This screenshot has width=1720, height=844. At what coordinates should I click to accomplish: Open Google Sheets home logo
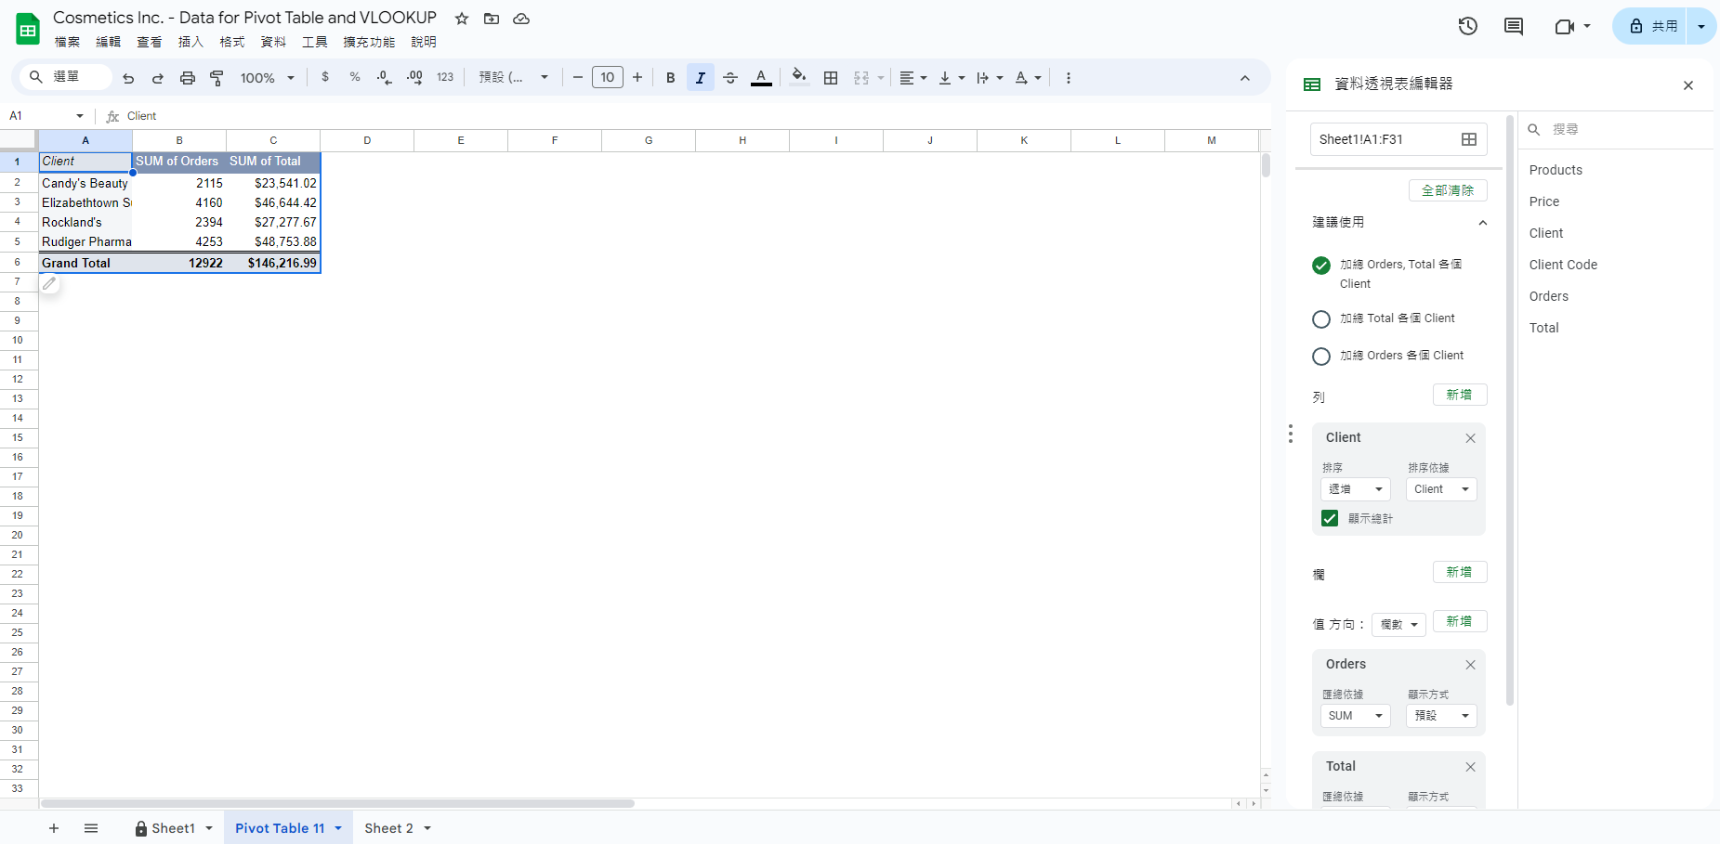[28, 30]
